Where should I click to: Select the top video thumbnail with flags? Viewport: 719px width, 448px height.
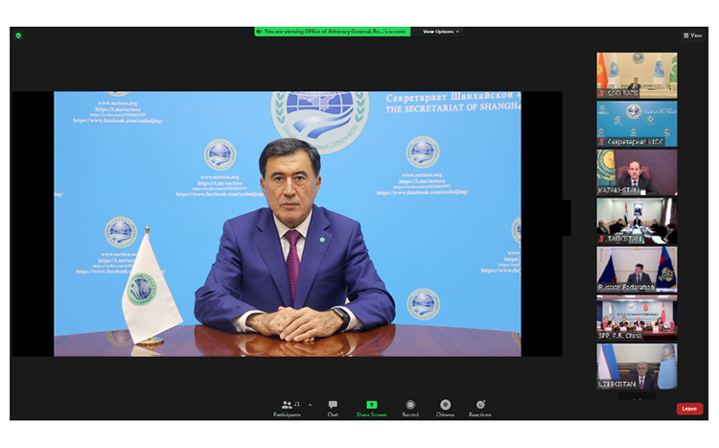click(x=637, y=75)
